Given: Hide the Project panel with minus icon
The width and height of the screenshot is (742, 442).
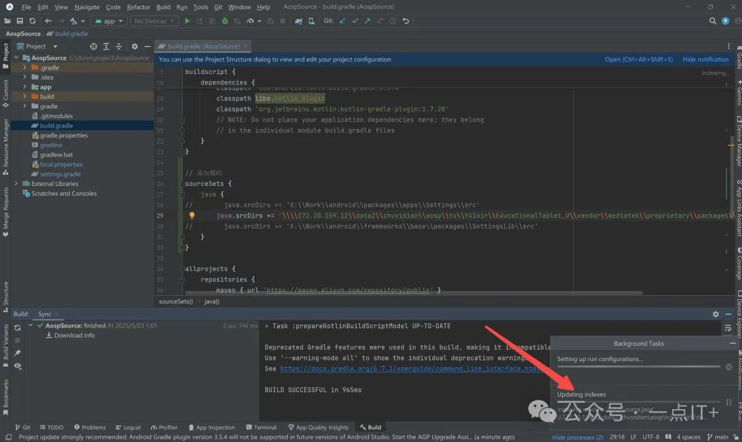Looking at the screenshot, I should 147,46.
